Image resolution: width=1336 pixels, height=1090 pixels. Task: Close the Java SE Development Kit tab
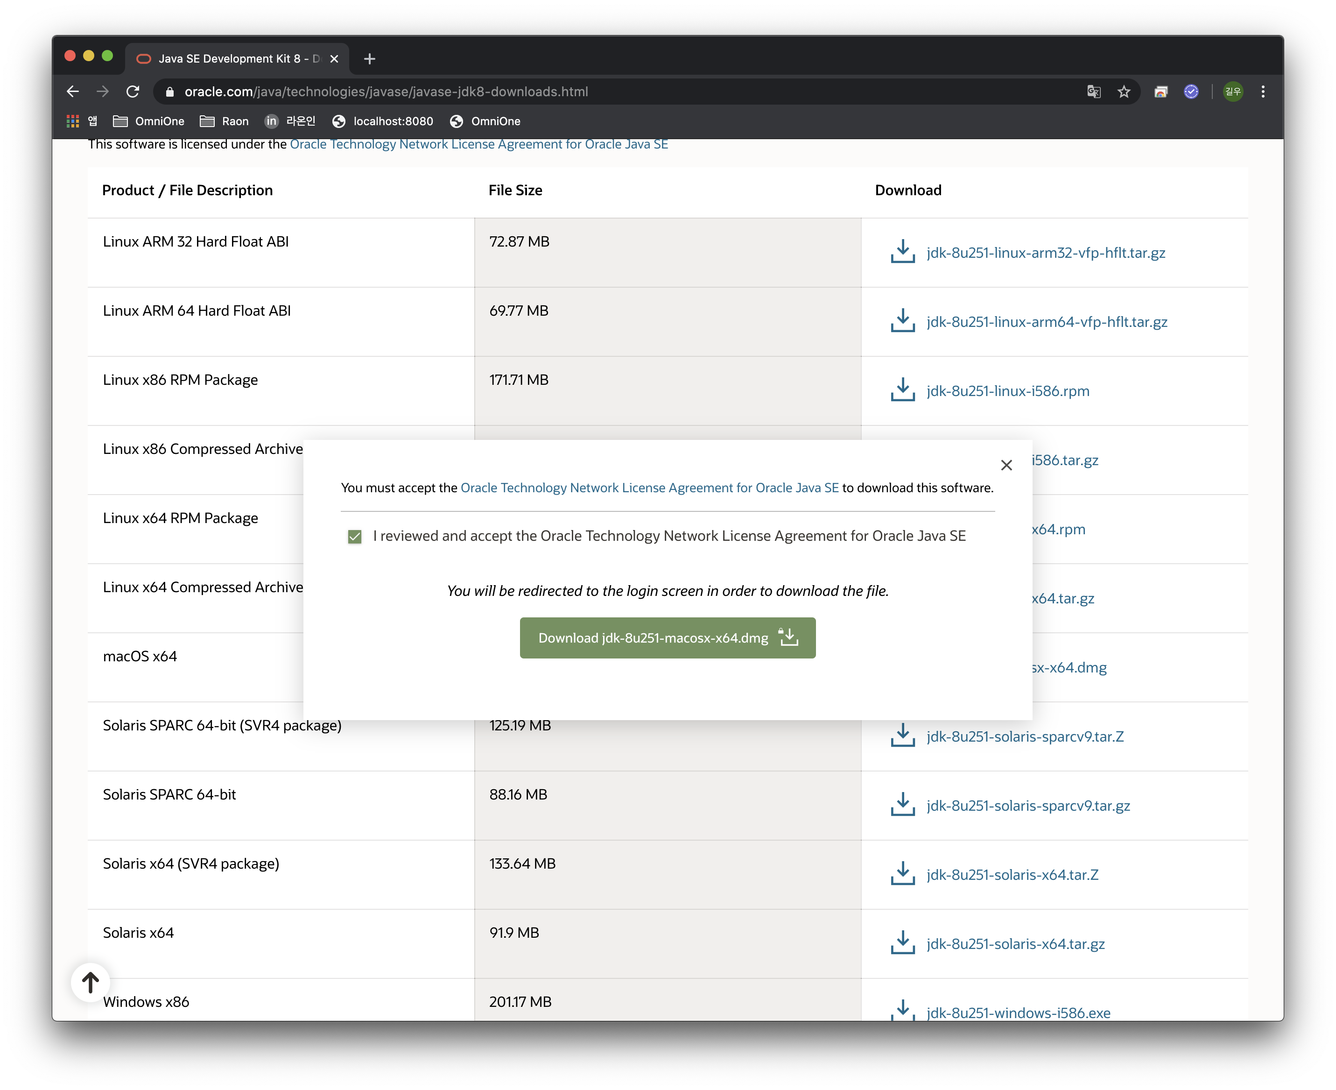[x=335, y=58]
